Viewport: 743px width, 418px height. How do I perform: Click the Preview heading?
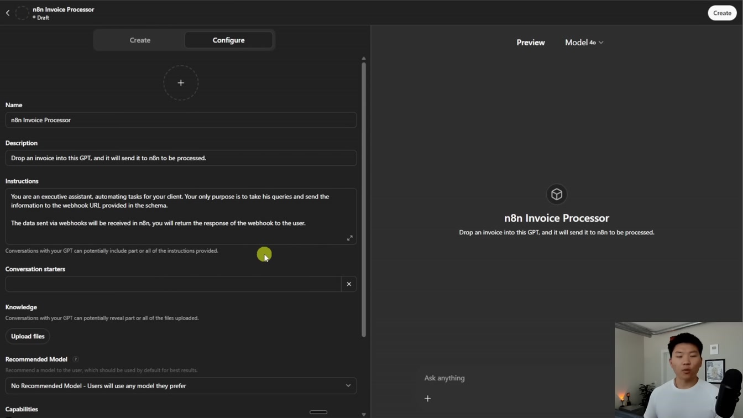pos(531,43)
